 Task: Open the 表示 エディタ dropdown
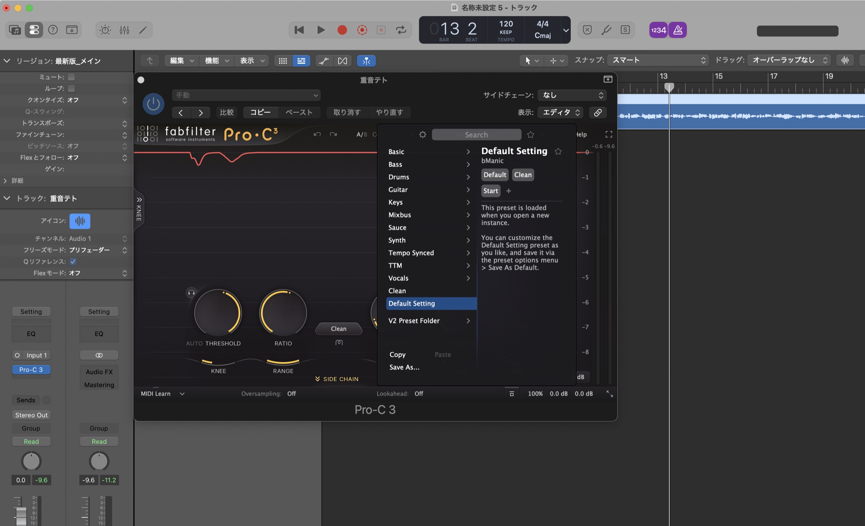(x=561, y=113)
